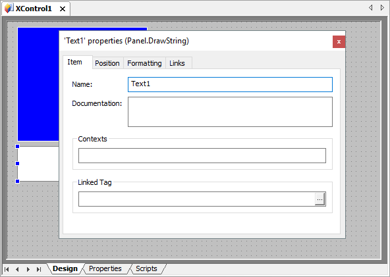Go to the previous bottom tab
This screenshot has height=277, width=390.
(17, 269)
